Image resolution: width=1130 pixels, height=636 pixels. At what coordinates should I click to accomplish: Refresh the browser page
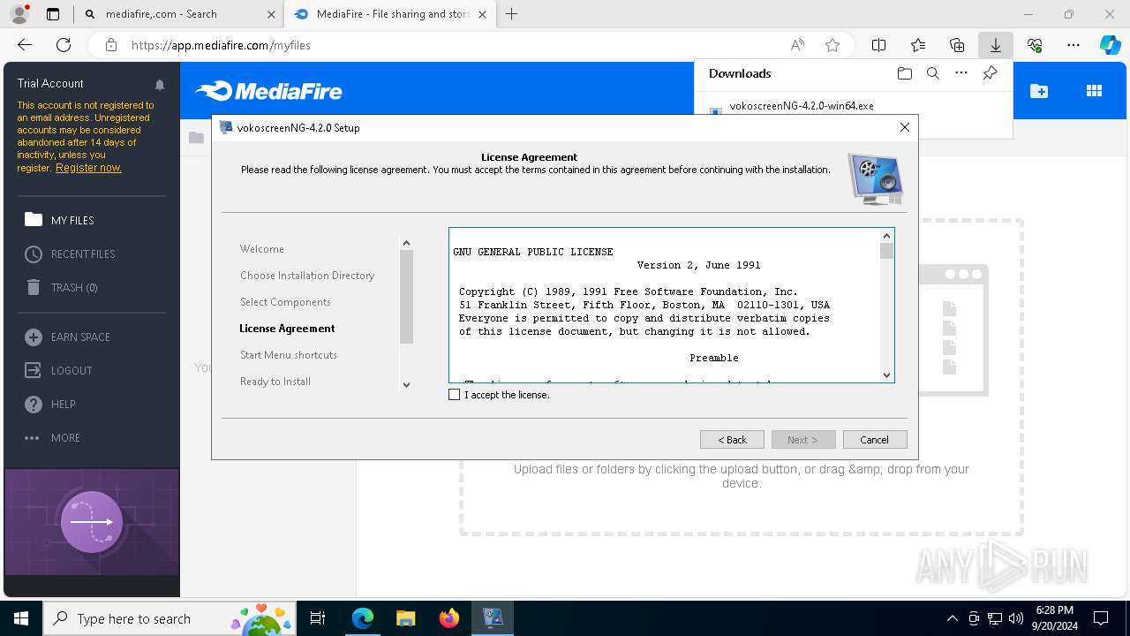64,45
